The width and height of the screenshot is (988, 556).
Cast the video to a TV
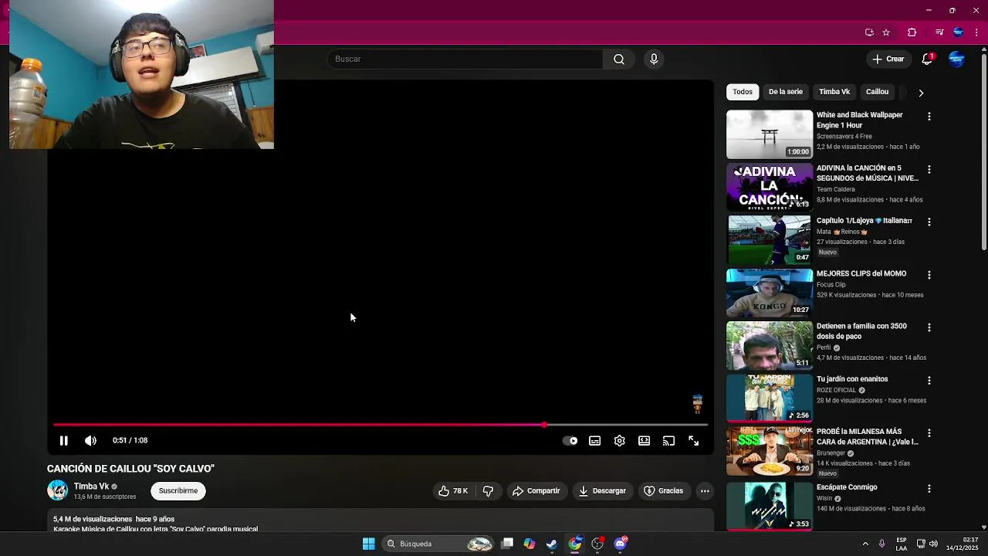click(x=668, y=440)
